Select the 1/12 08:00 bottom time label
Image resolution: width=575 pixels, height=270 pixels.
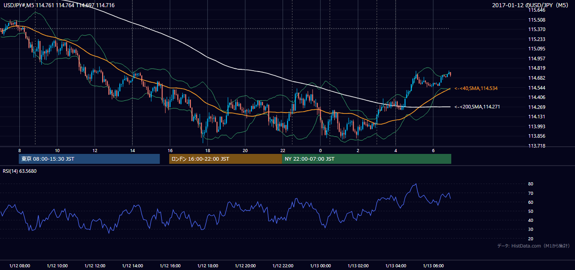(20, 266)
